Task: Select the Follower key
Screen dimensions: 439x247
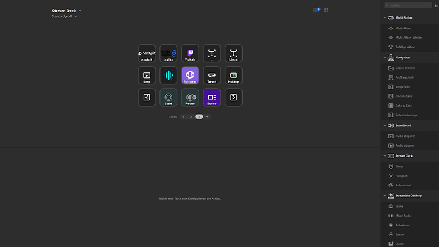Action: pos(190,75)
